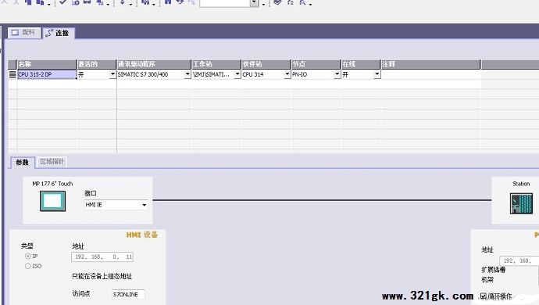
Task: Open the HMI IE interface dropdown
Action: [144, 205]
